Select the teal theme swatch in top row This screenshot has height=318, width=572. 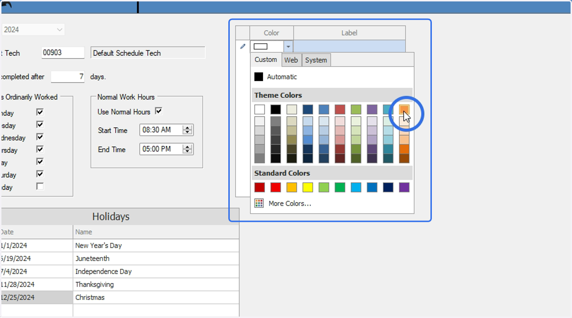[388, 109]
